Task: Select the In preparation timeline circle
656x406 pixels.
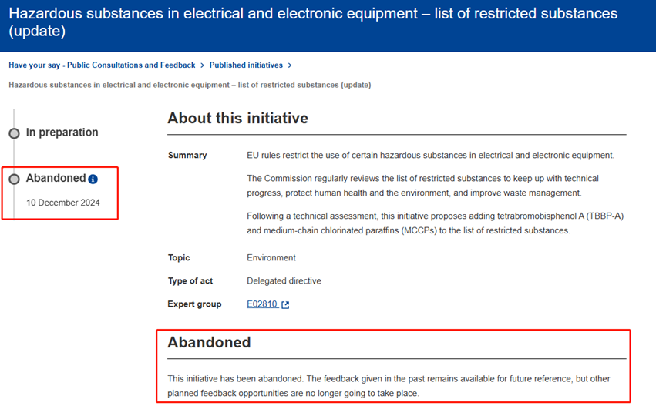Action: tap(14, 133)
